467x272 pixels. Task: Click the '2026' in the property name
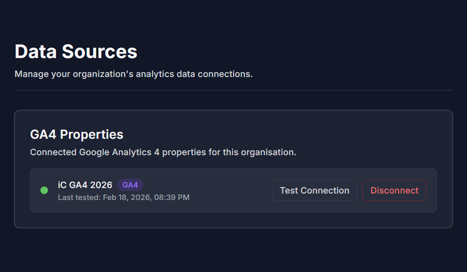click(101, 185)
